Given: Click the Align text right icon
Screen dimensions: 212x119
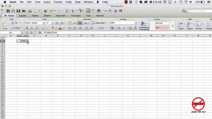Looking at the screenshot, I should point(80,28).
